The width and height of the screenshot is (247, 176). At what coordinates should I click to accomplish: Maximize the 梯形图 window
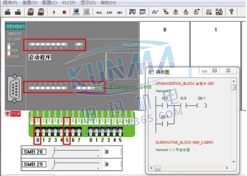point(214,71)
